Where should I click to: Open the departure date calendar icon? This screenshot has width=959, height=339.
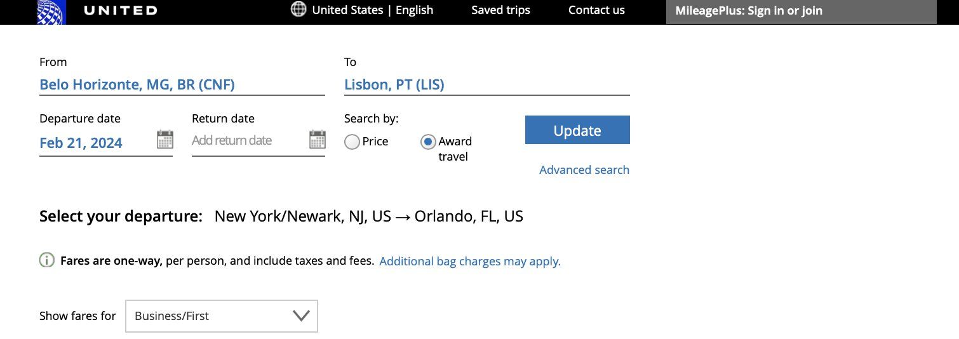point(165,140)
